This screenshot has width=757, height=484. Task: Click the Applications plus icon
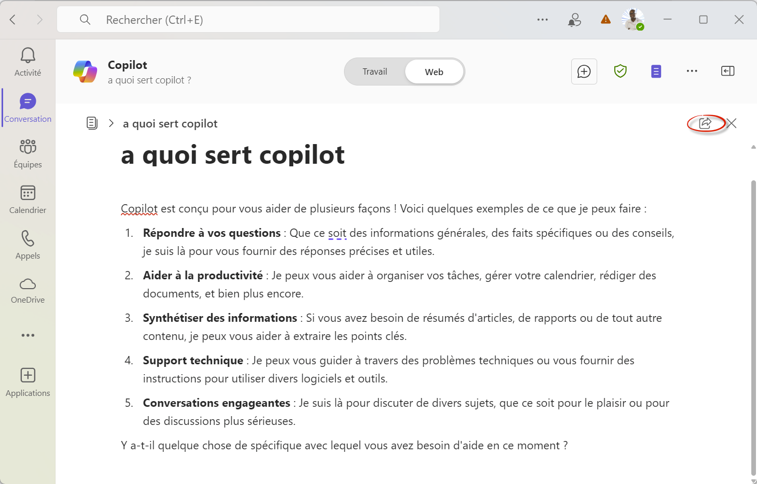pos(28,375)
